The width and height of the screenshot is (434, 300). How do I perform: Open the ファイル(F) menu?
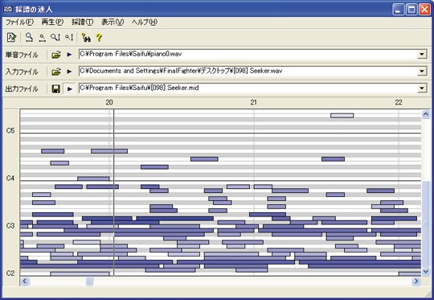(19, 22)
